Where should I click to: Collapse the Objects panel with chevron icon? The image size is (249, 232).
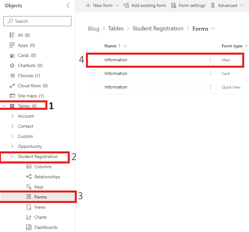(68, 6)
